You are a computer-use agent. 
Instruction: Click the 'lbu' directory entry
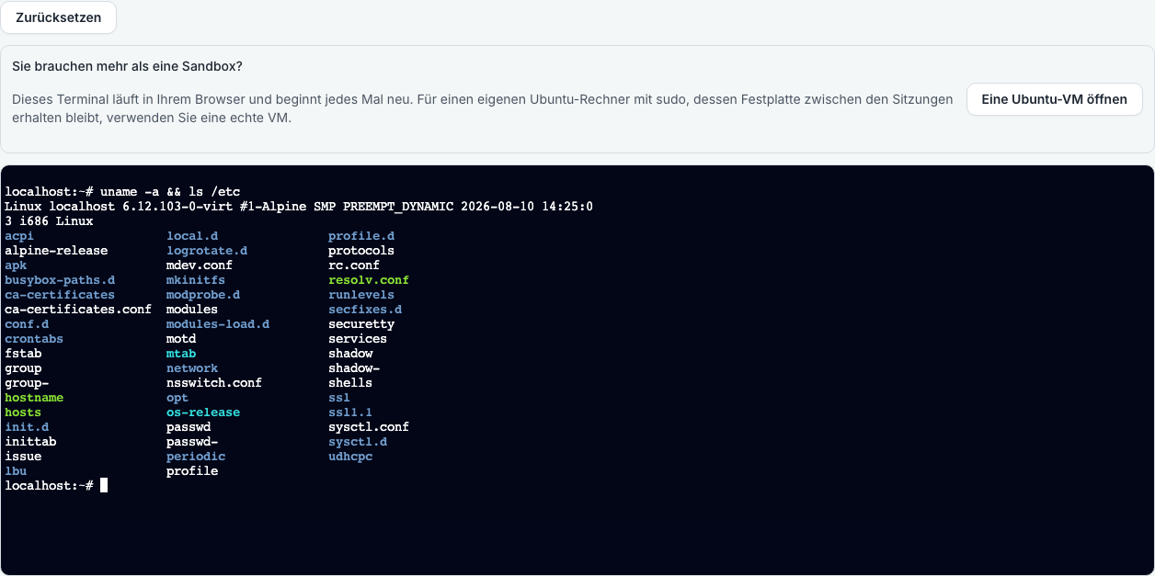pos(16,471)
